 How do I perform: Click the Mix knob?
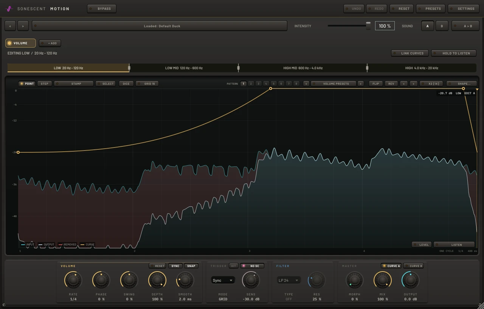pyautogui.click(x=382, y=280)
